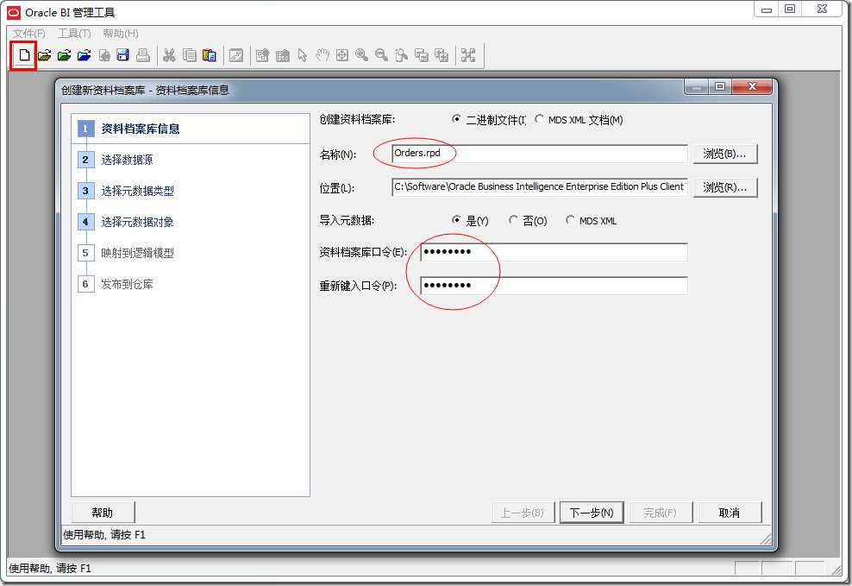Select MDS XML 文档(M) radio option

(x=539, y=119)
